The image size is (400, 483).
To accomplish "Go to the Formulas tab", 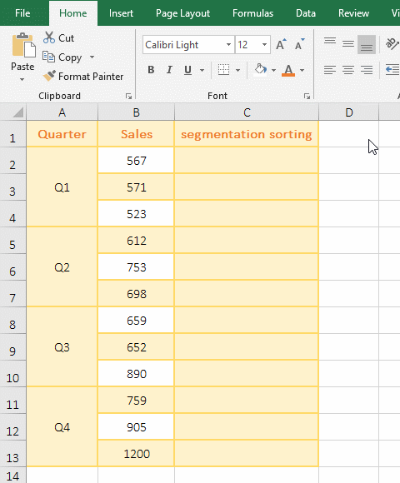I will pyautogui.click(x=252, y=13).
